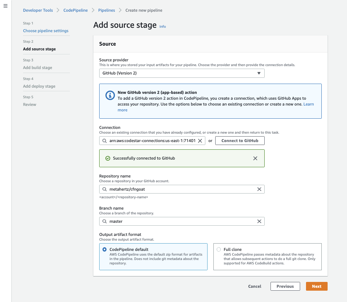The width and height of the screenshot is (347, 302).
Task: Go to CodePipeline breadcrumb
Action: [75, 10]
